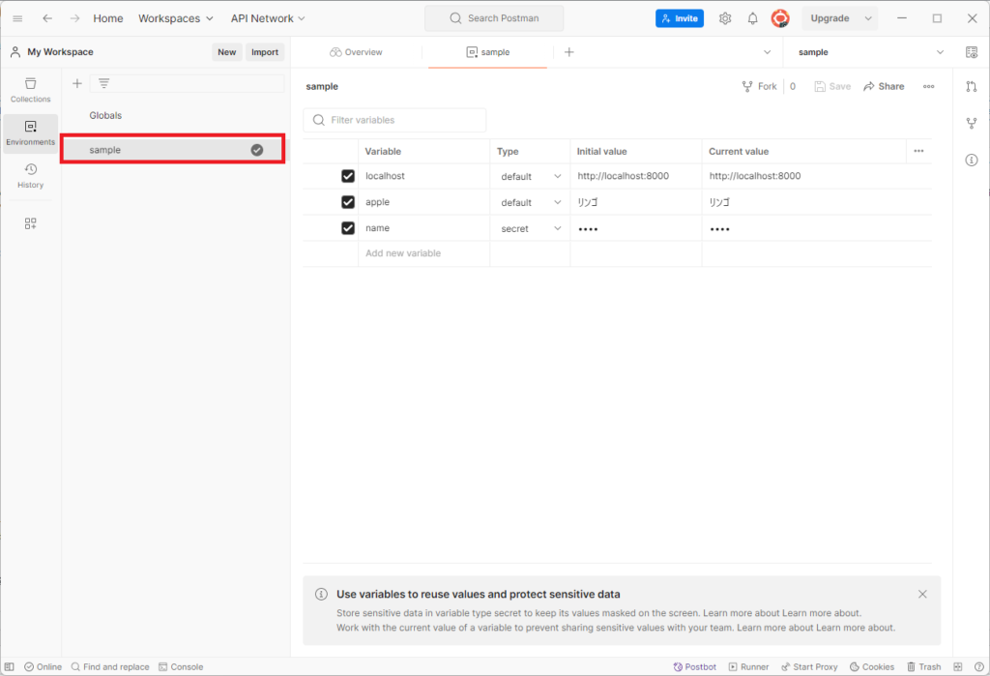
Task: Open the environment selector showing sample
Action: pos(871,52)
